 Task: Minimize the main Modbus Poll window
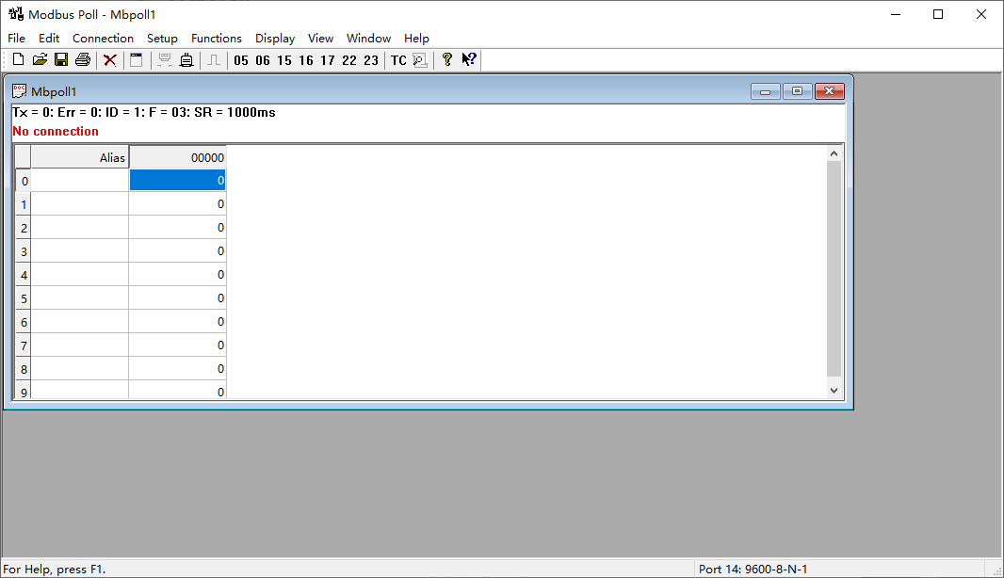point(896,14)
